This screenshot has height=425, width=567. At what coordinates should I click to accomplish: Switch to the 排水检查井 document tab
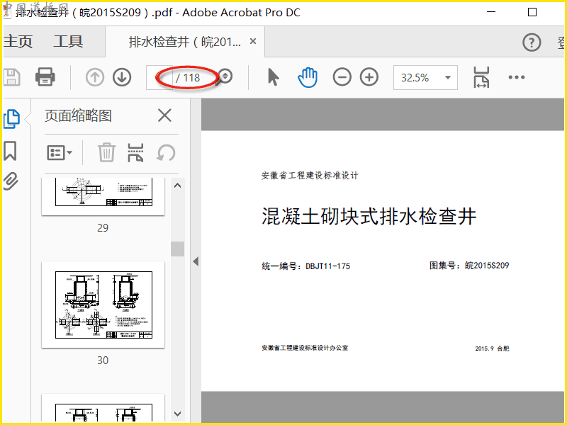(x=185, y=42)
